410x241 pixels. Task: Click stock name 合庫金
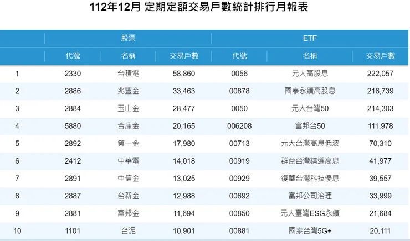(128, 126)
